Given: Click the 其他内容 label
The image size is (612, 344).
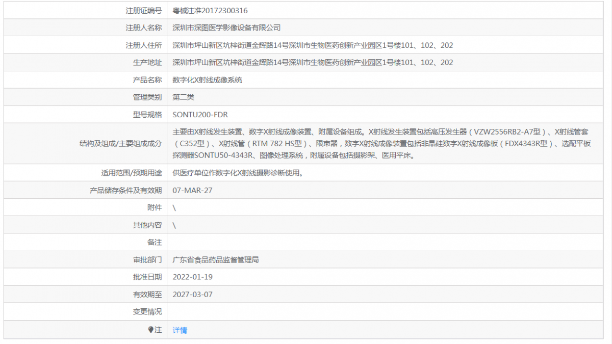Looking at the screenshot, I should pos(147,225).
